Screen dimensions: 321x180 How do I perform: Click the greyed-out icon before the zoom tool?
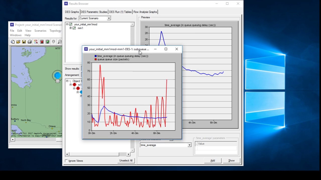click(53, 42)
